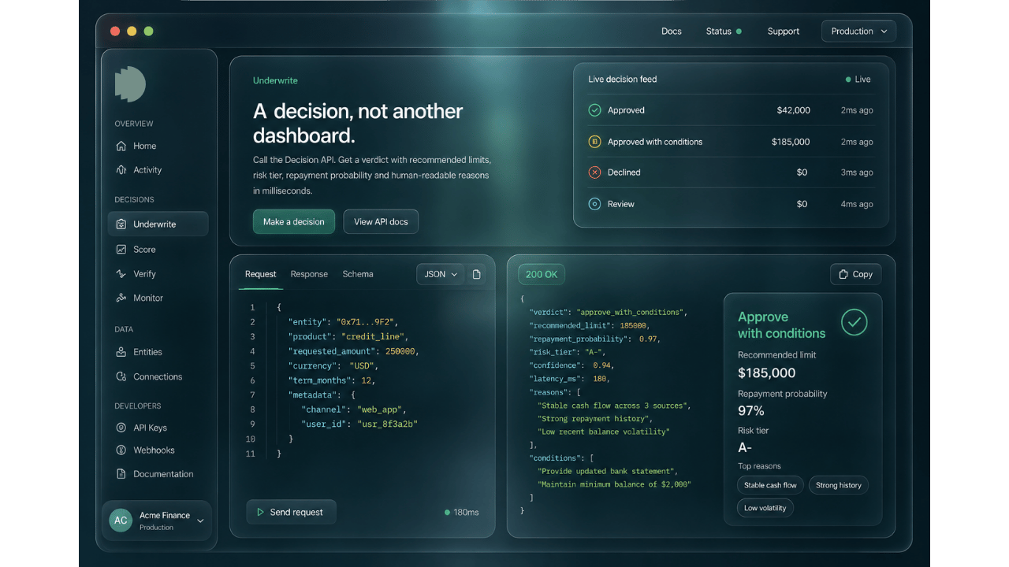1009x567 pixels.
Task: Click the Stable cash flow reason chip
Action: tap(771, 485)
